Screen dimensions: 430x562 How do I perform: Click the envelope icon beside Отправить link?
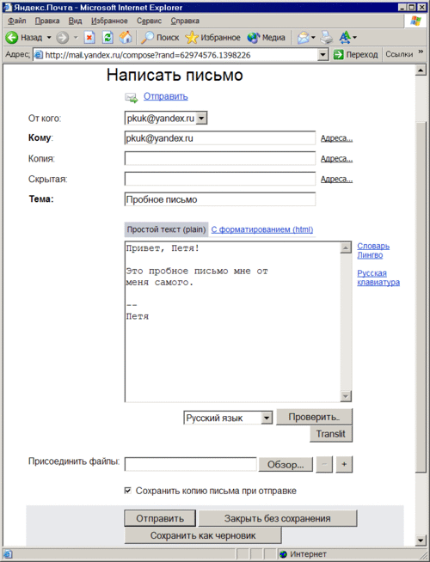(132, 97)
